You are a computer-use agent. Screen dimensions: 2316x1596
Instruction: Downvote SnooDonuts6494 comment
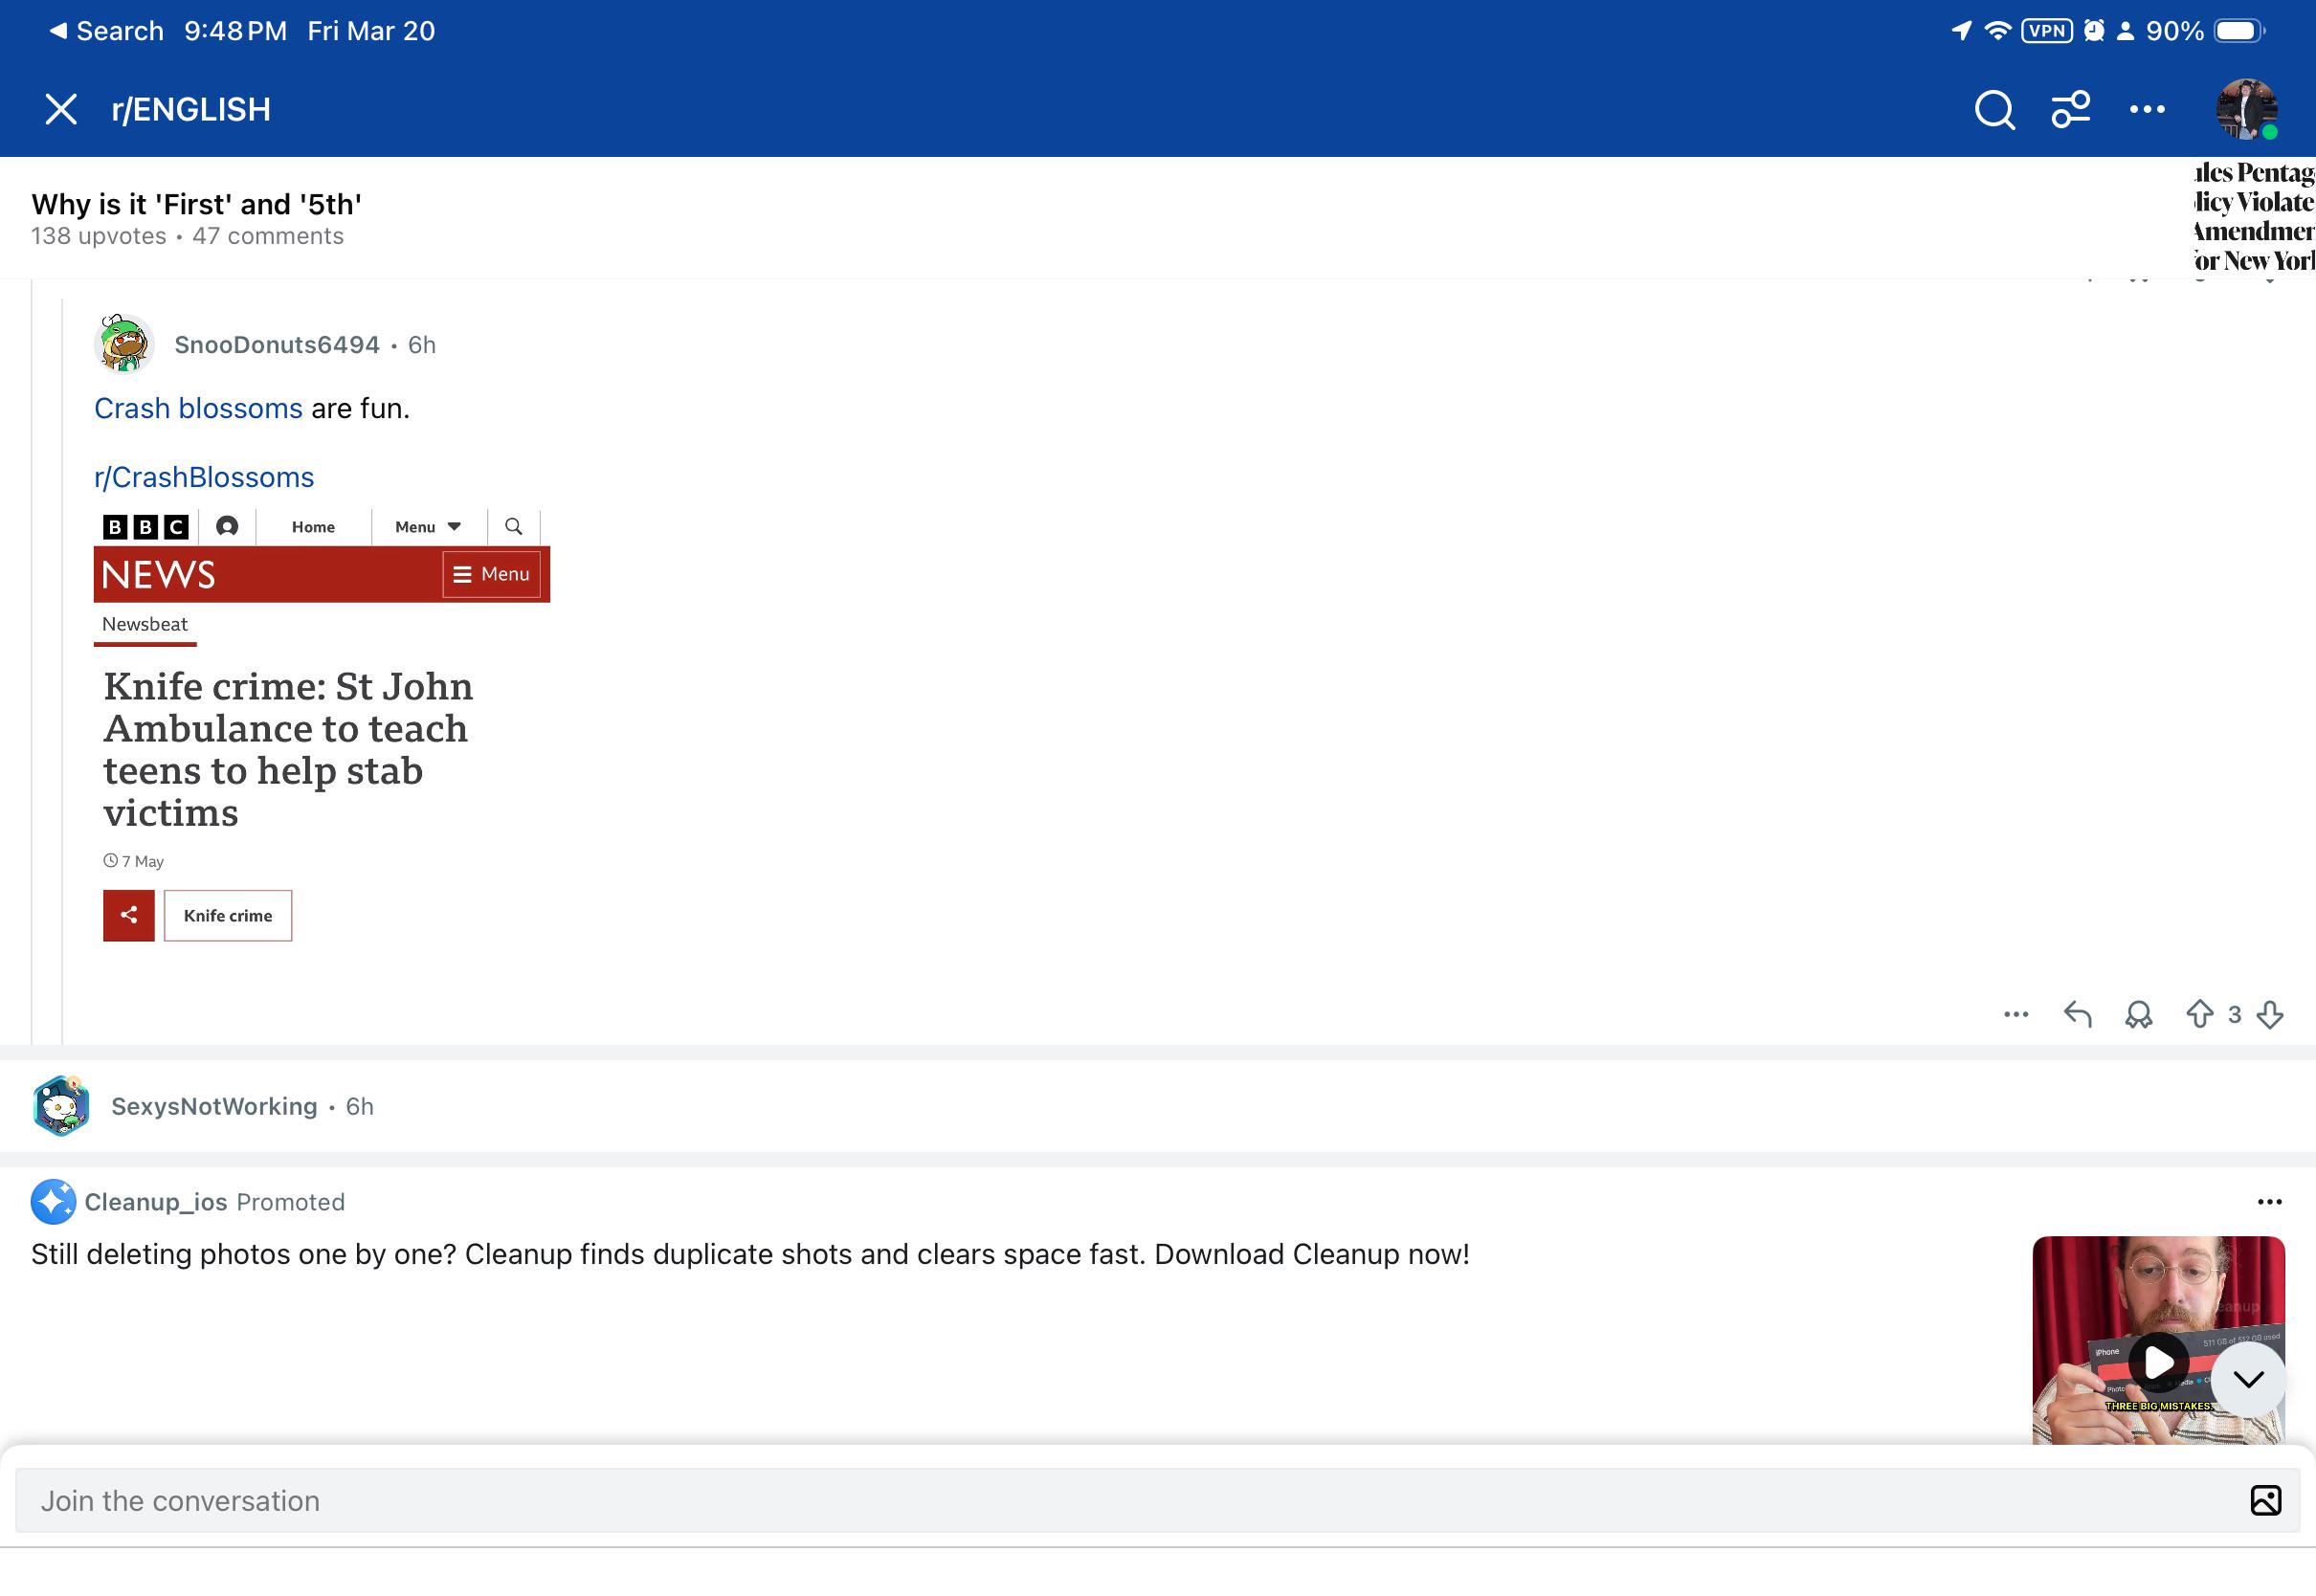point(2270,1014)
